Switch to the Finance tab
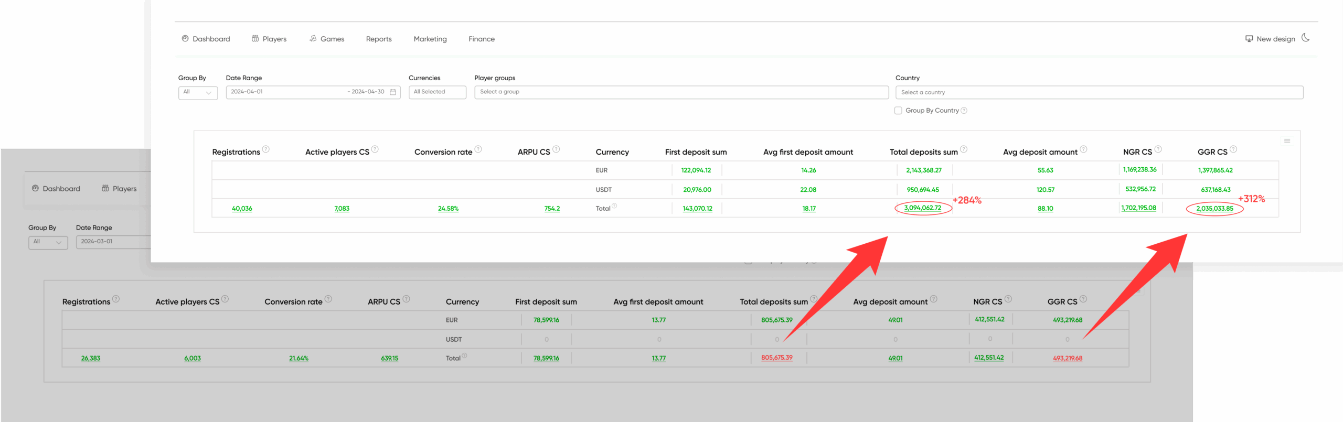 pos(481,39)
